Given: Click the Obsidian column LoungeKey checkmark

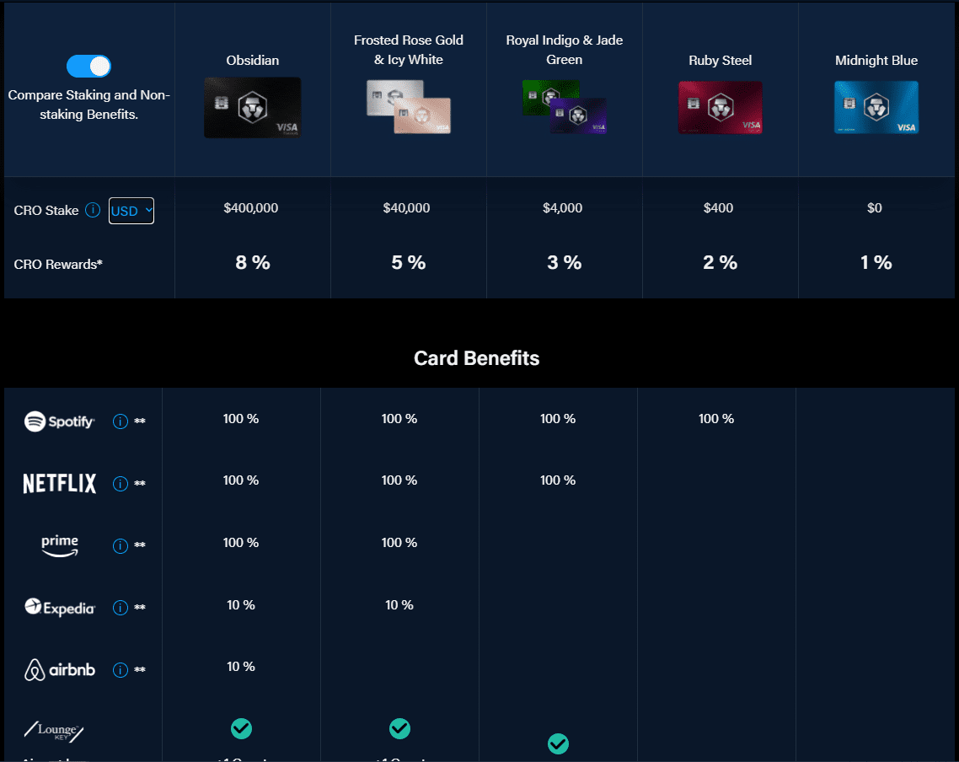Looking at the screenshot, I should click(x=241, y=728).
